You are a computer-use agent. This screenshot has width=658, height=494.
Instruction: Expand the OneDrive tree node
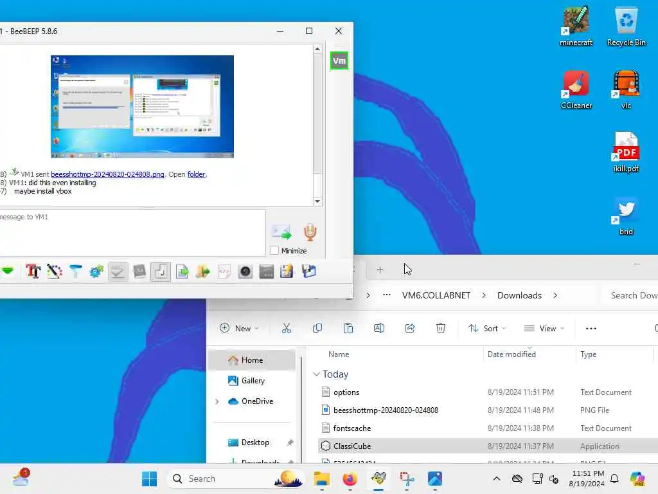pos(217,401)
